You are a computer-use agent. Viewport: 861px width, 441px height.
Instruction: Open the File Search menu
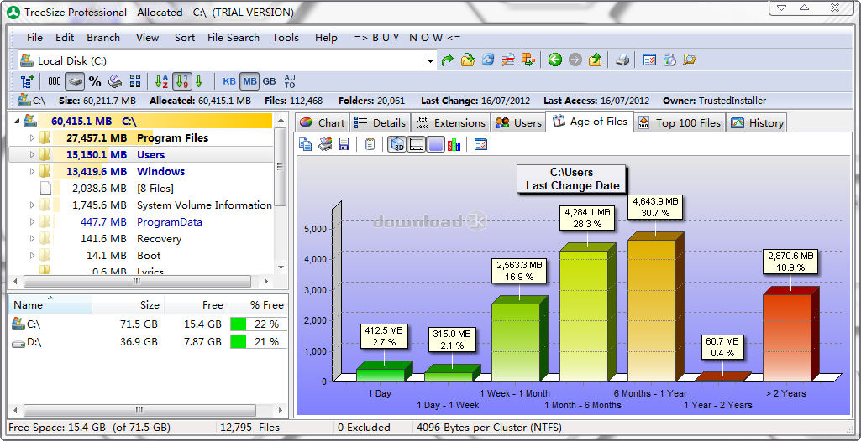click(x=234, y=37)
